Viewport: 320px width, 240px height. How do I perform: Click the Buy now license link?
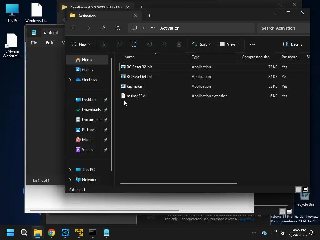coord(247,219)
